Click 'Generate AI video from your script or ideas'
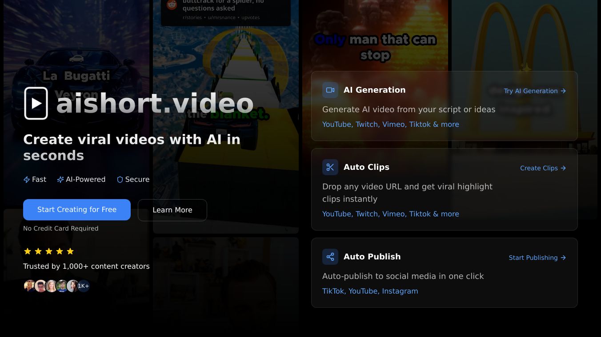Image resolution: width=601 pixels, height=337 pixels. (x=409, y=110)
